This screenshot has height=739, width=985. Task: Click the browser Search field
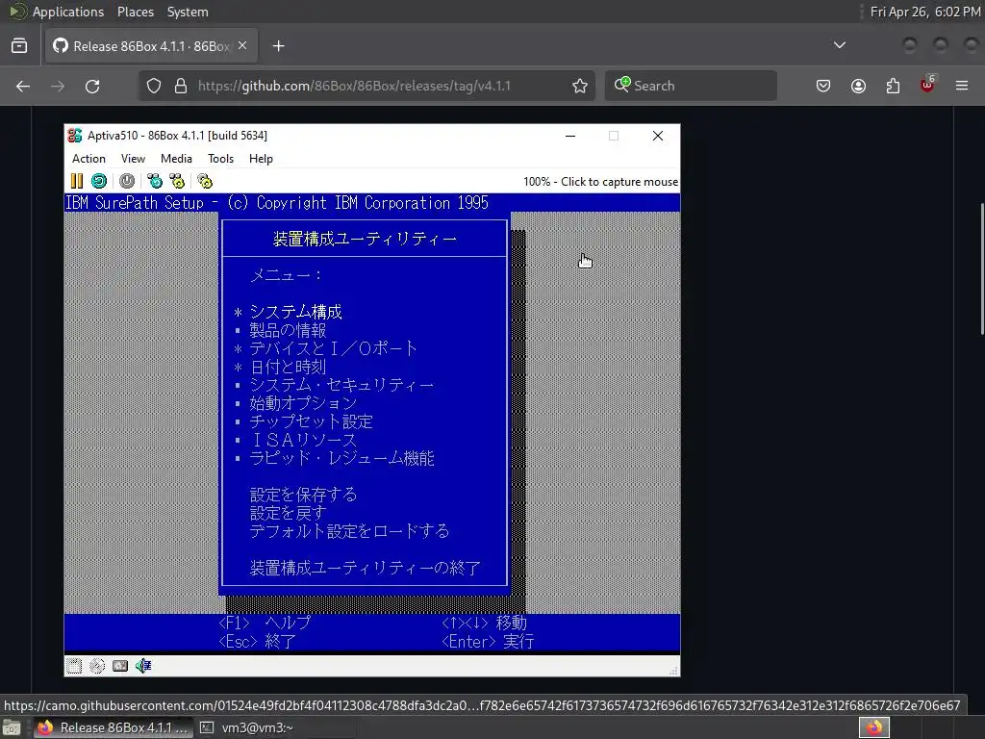(691, 86)
